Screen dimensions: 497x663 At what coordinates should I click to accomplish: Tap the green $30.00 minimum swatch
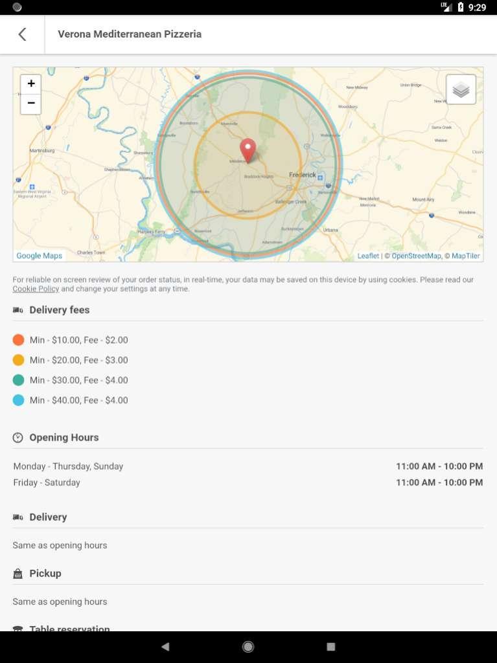point(19,380)
